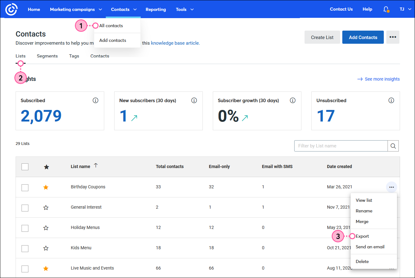Select All contacts from the dropdown
The image size is (415, 278).
(x=111, y=26)
